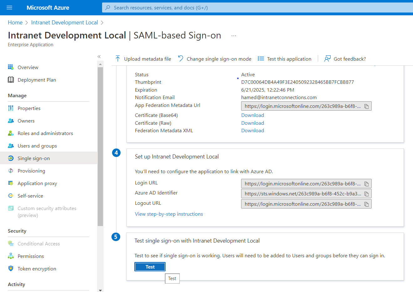The width and height of the screenshot is (413, 292).
Task: Click the Self-service icon
Action: [11, 196]
